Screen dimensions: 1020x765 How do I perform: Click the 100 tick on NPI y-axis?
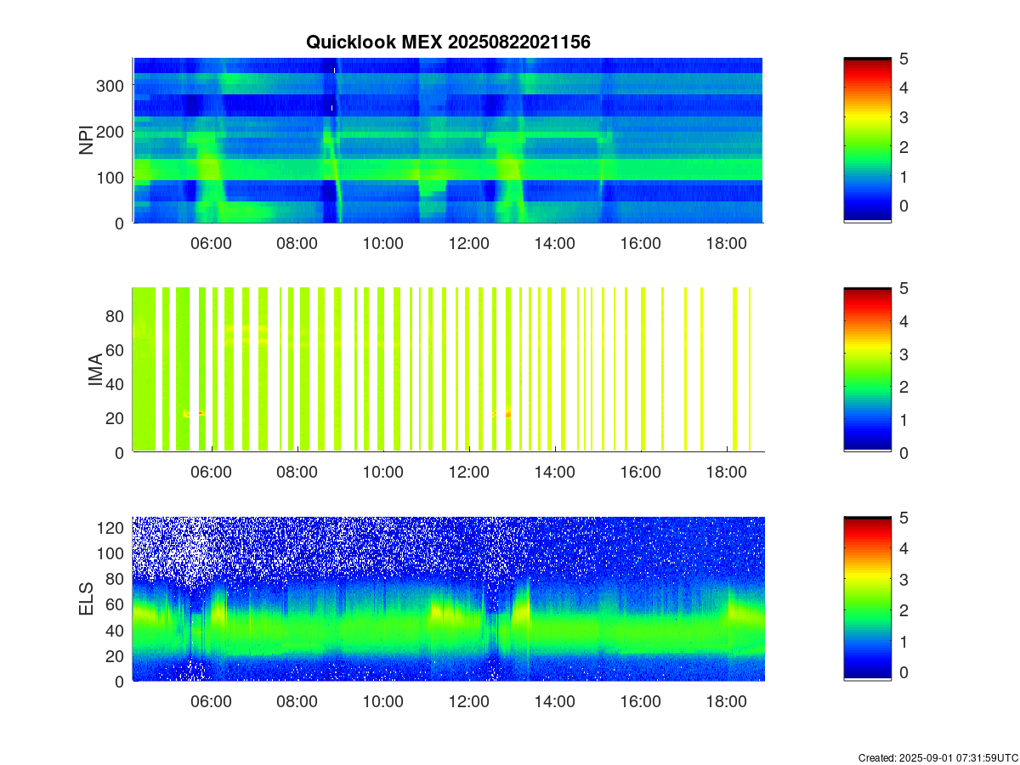pyautogui.click(x=112, y=177)
